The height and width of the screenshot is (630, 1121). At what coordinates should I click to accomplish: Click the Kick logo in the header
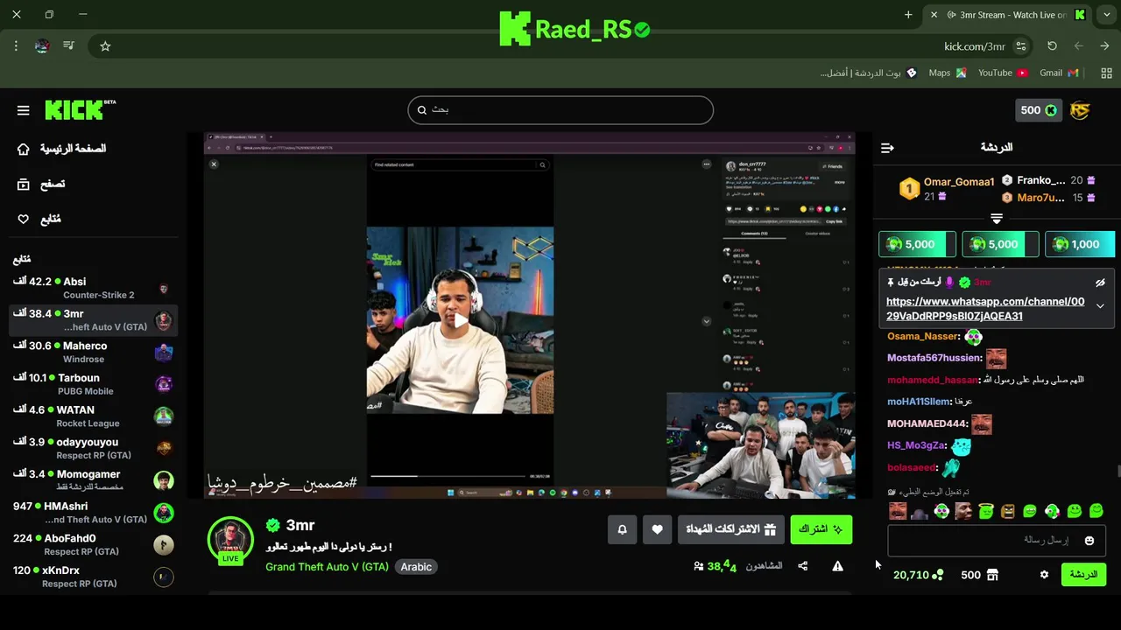(x=80, y=109)
